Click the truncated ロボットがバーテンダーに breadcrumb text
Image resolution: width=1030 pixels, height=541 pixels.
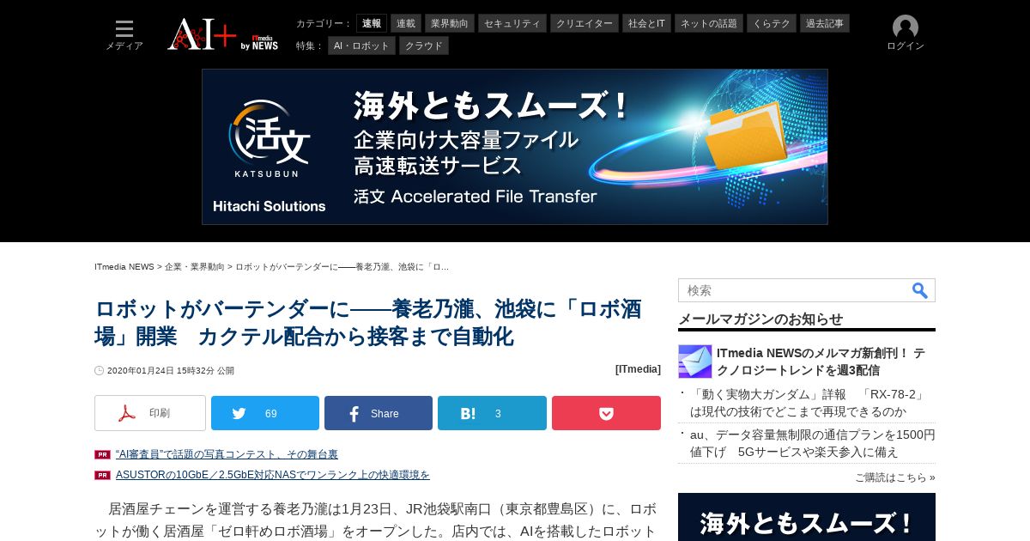pyautogui.click(x=342, y=267)
